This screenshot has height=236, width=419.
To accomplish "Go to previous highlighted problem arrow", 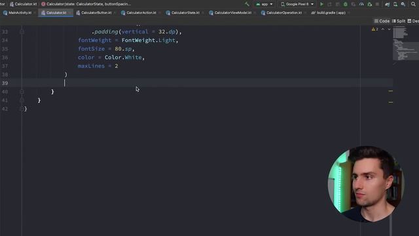I will [382, 29].
